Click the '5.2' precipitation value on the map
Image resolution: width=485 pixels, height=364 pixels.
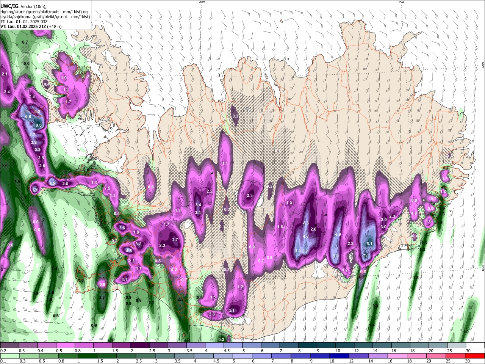tap(53, 184)
